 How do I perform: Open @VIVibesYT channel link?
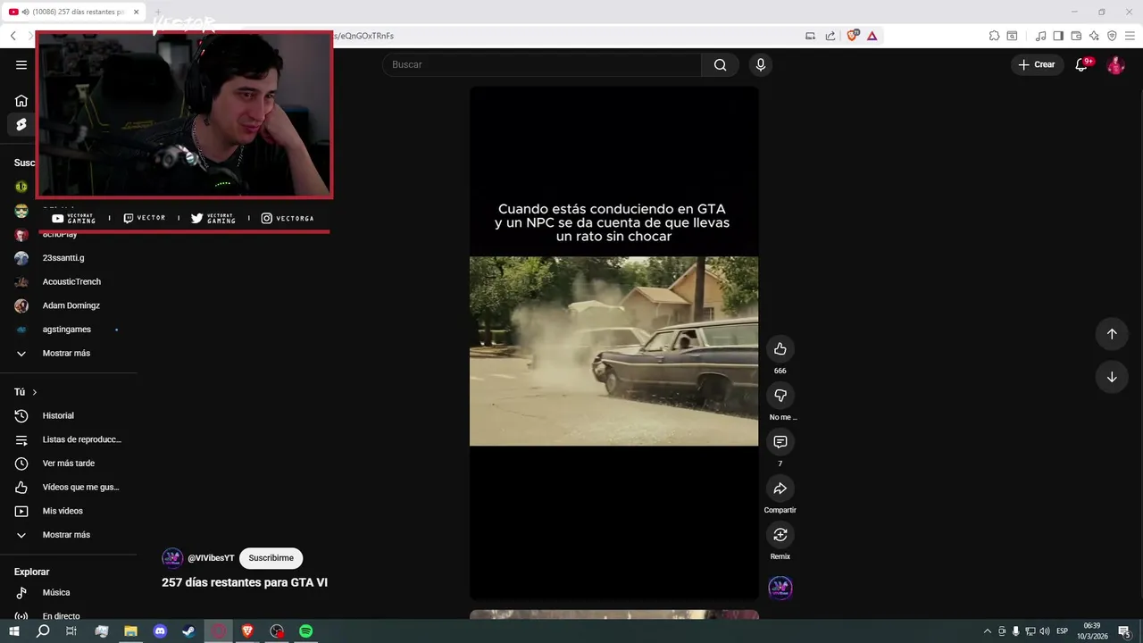[x=211, y=558]
